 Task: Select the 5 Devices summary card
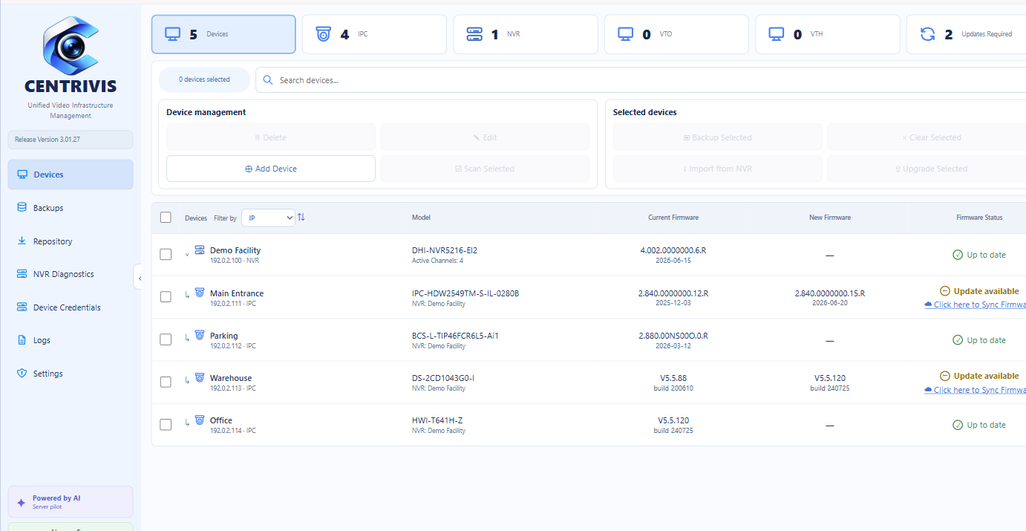(223, 34)
